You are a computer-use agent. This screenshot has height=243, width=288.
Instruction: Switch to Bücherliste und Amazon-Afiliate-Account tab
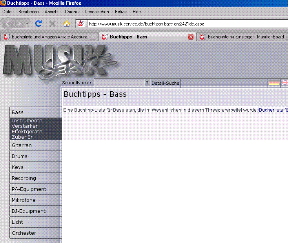[49, 37]
